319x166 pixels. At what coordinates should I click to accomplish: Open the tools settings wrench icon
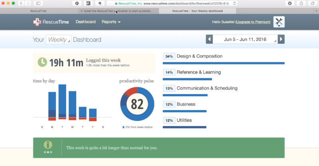(279, 22)
